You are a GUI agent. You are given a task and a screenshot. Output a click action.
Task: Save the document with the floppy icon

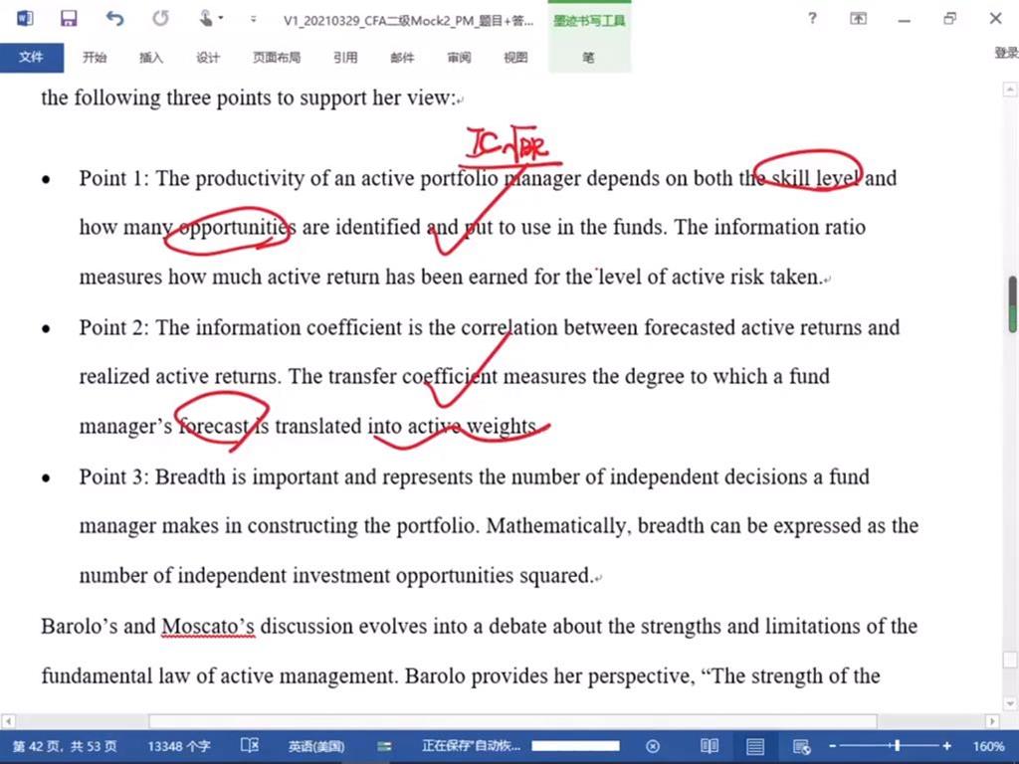(x=69, y=18)
